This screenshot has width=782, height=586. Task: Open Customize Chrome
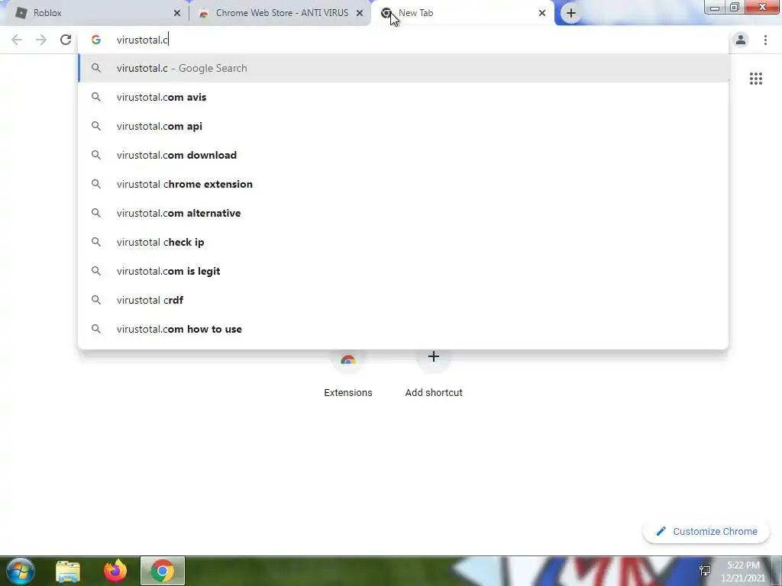click(x=706, y=532)
